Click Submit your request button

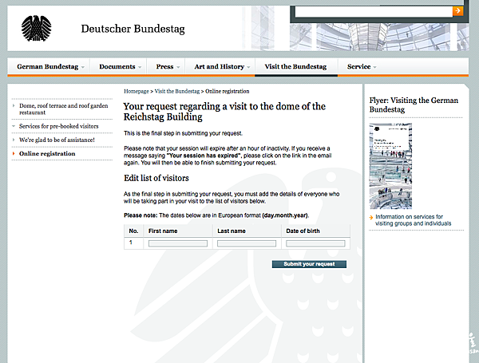[309, 264]
